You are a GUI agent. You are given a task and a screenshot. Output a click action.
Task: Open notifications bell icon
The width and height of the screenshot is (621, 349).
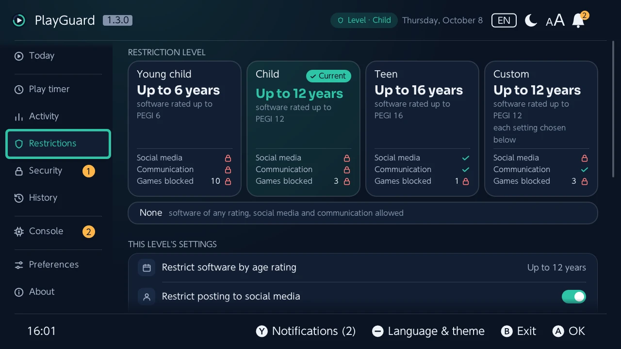click(578, 20)
